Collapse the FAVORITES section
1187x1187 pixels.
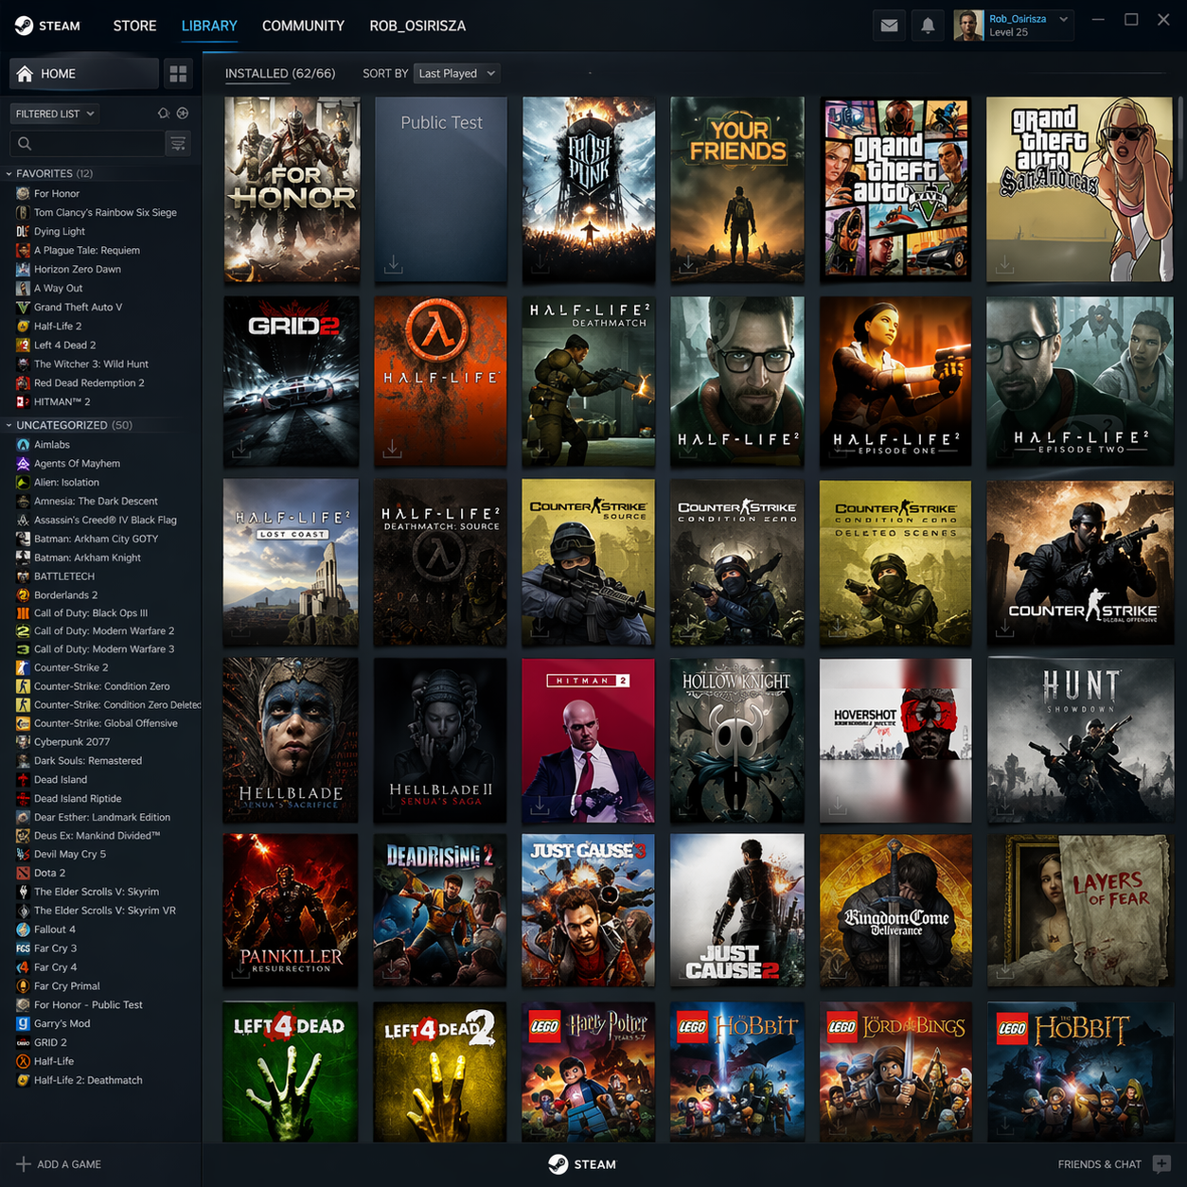(x=8, y=173)
